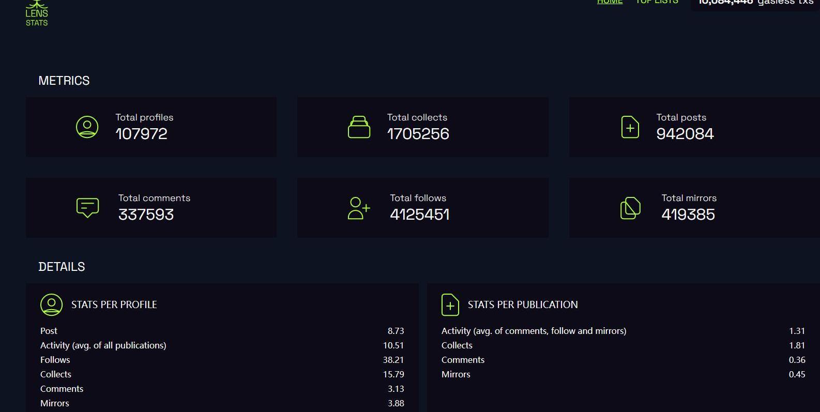
Task: Click the Total mirrors count 419385
Action: (x=688, y=215)
